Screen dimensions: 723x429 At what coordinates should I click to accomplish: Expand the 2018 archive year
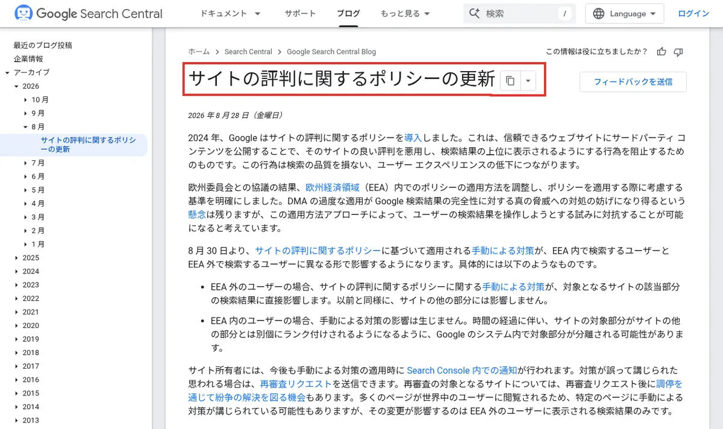click(16, 353)
